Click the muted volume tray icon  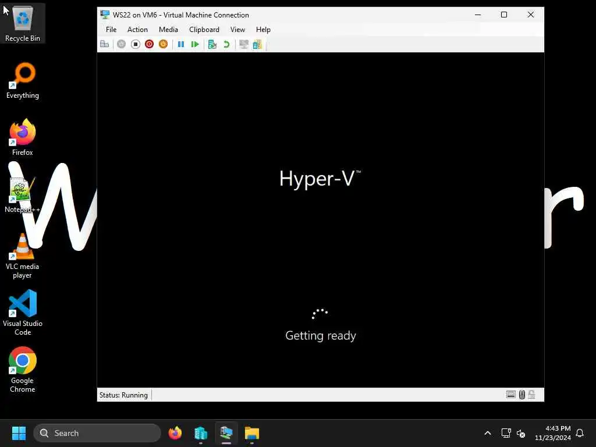(521, 433)
